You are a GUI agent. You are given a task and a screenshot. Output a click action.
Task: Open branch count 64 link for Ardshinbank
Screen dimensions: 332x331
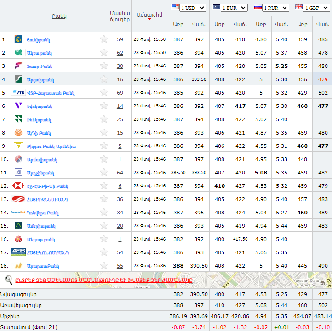tap(120, 173)
